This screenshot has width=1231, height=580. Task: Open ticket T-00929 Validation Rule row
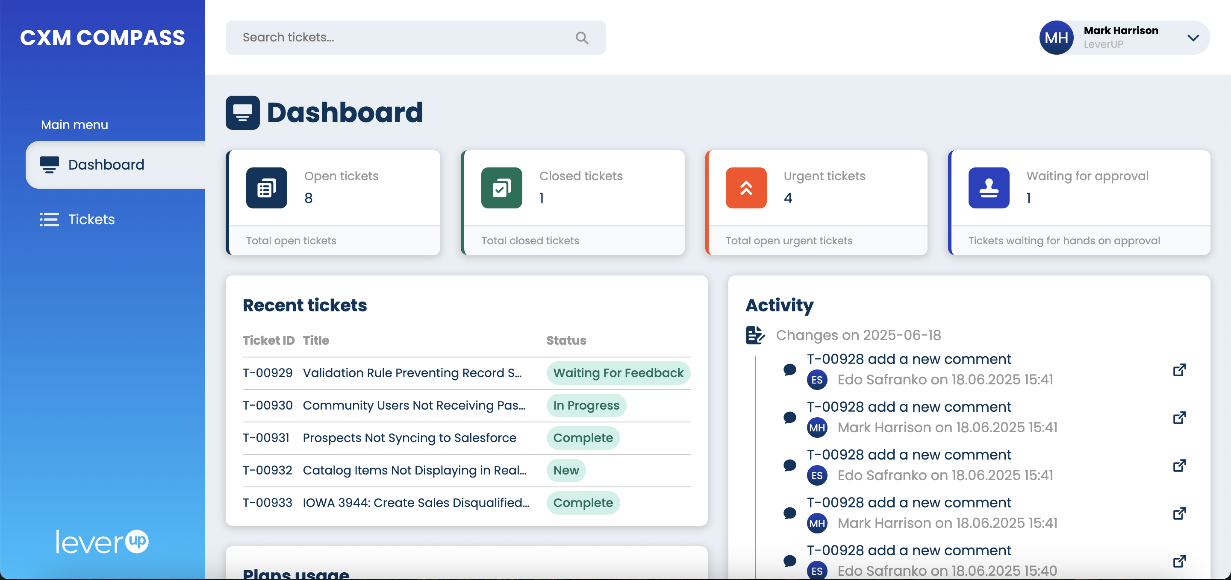tap(412, 373)
